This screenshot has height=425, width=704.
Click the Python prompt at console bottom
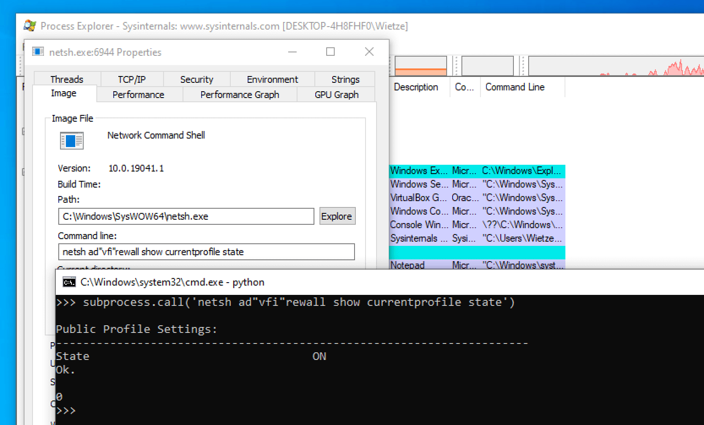[66, 410]
